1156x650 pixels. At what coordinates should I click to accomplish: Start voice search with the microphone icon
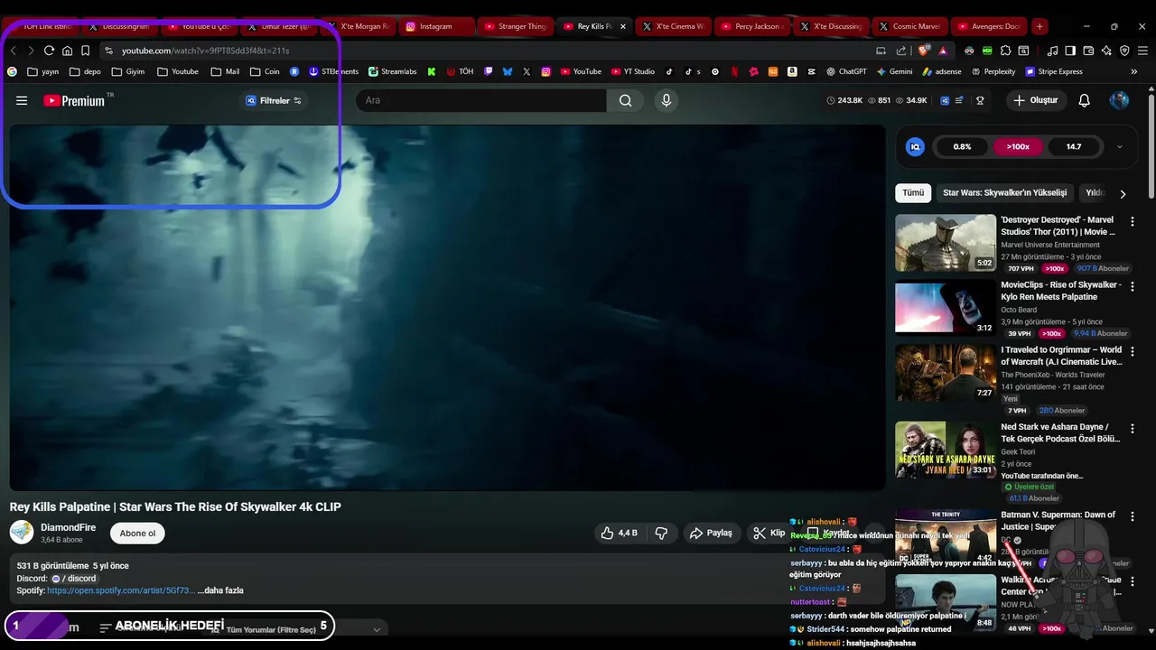667,100
